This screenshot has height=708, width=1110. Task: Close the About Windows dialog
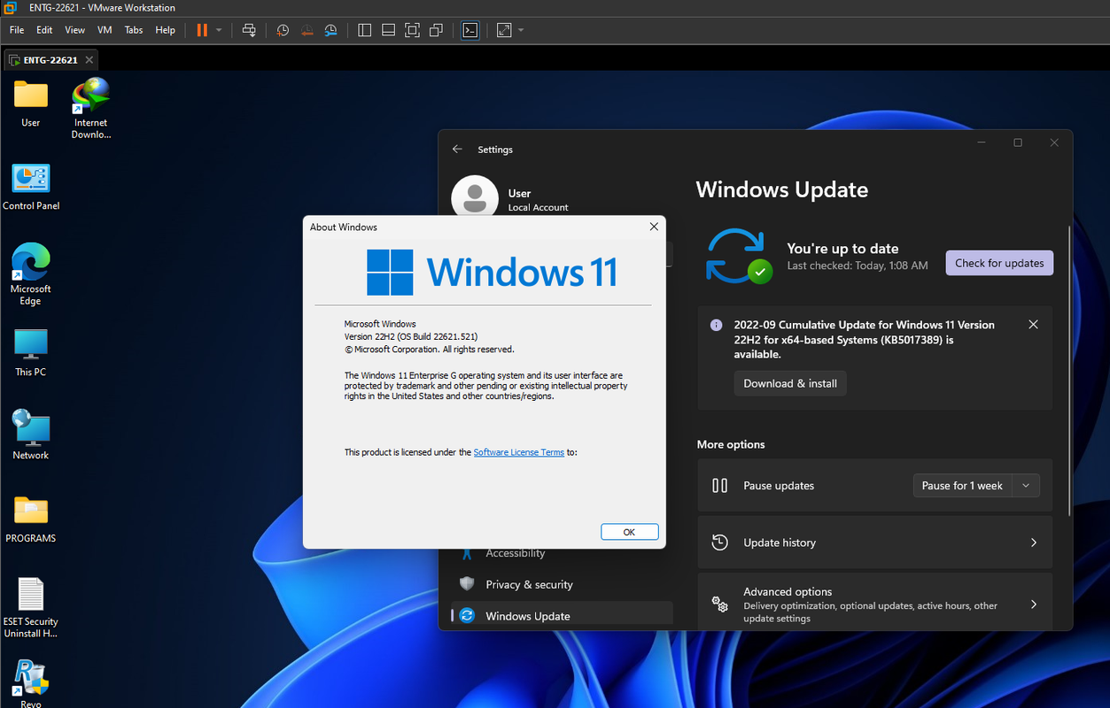[654, 227]
